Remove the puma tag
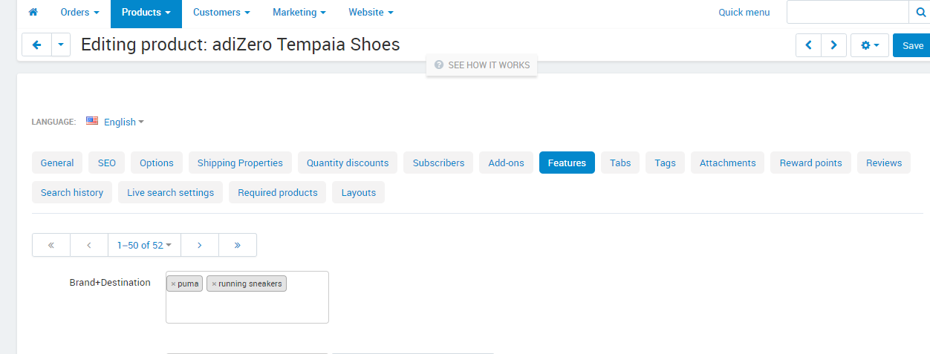930x354 pixels. [x=173, y=283]
